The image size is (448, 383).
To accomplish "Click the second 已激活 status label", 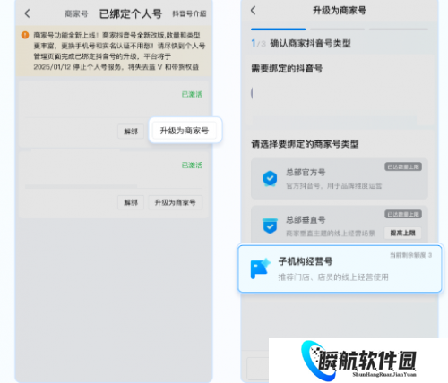I will [x=192, y=165].
